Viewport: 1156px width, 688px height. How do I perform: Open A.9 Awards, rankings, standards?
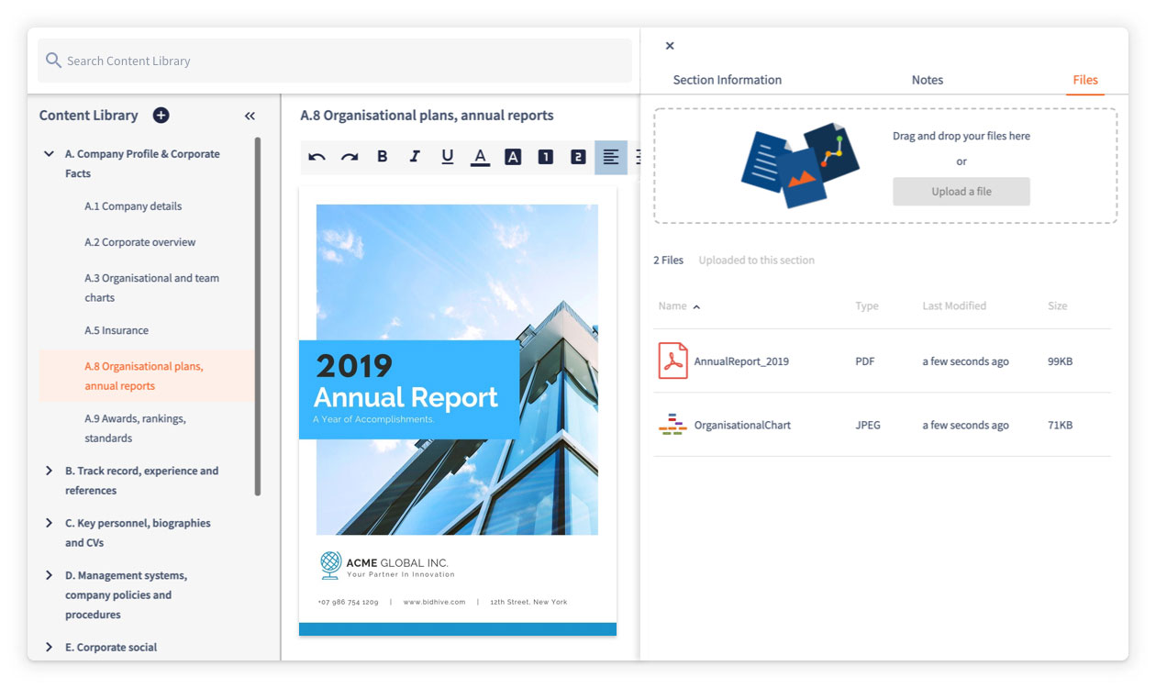pos(135,428)
